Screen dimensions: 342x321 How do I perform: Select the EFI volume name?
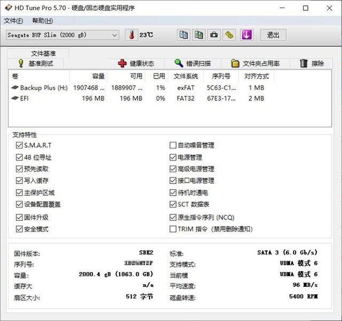point(24,98)
